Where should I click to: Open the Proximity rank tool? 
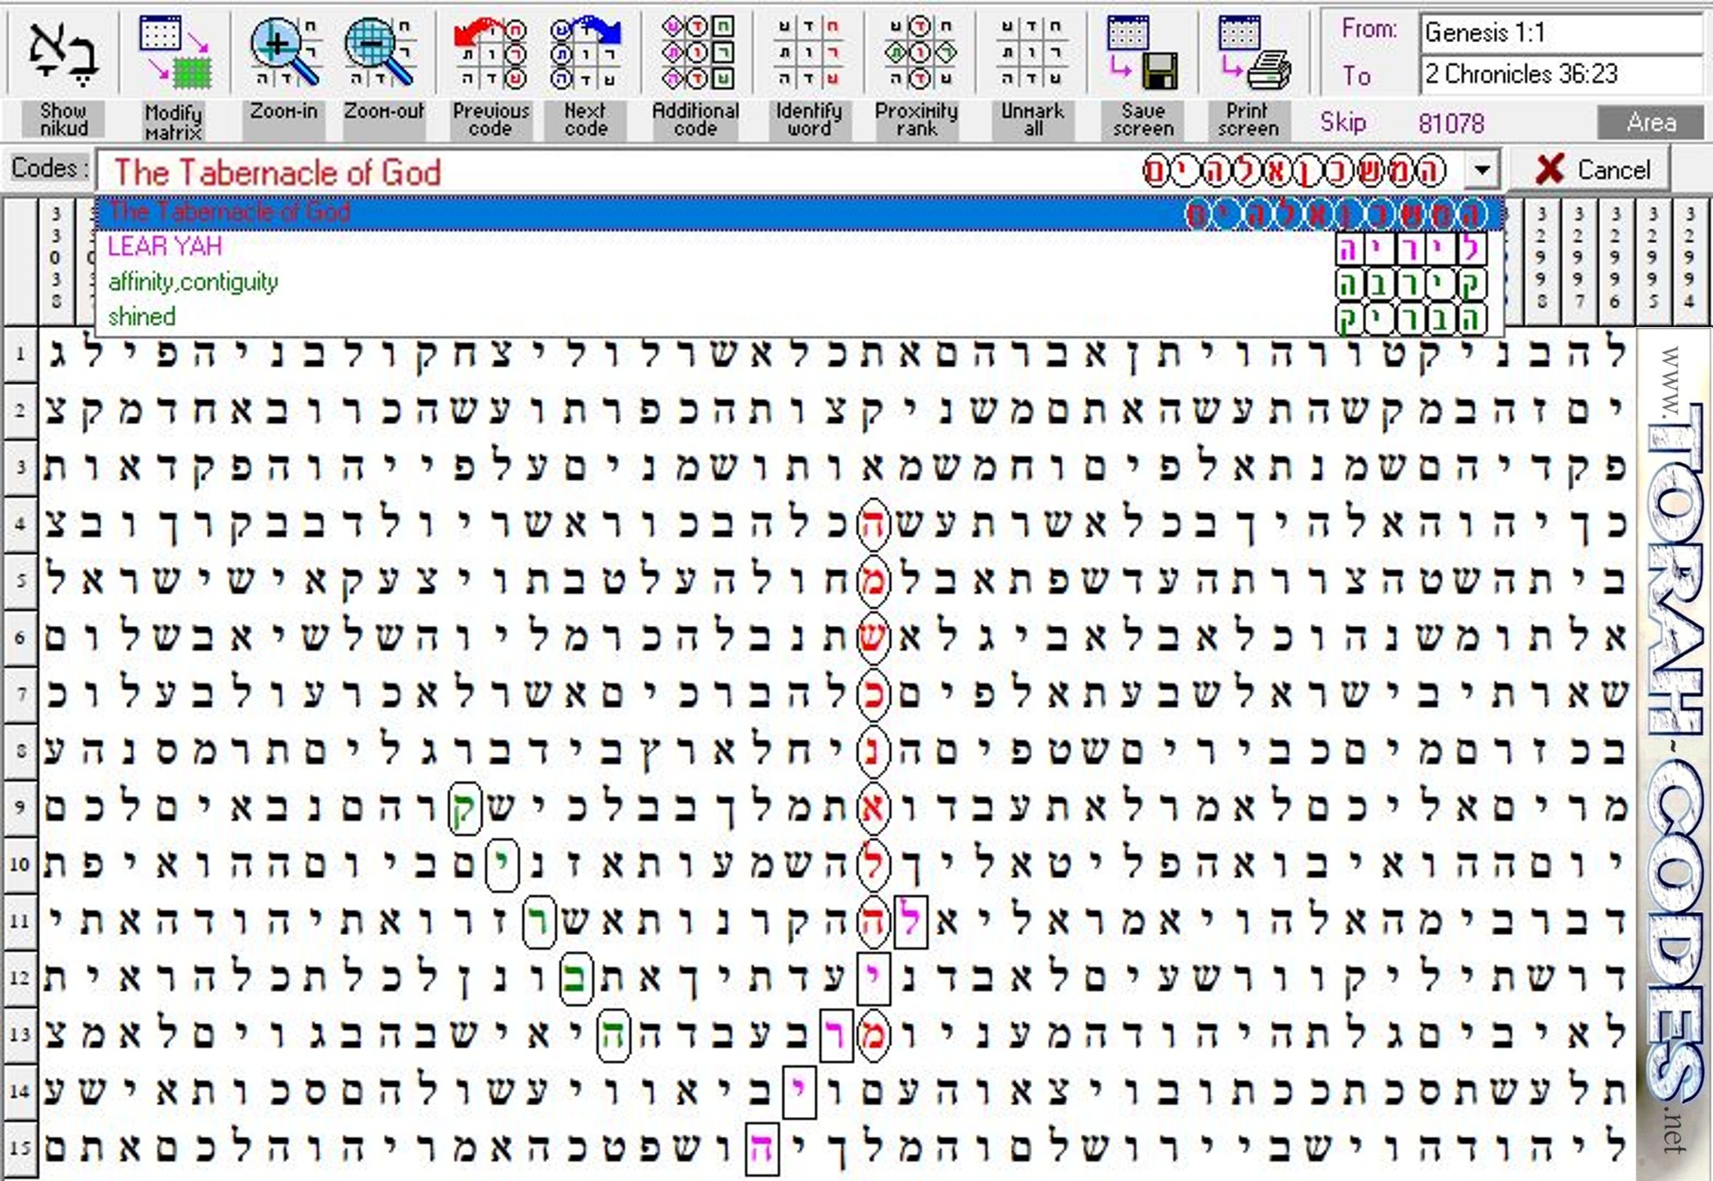coord(917,53)
